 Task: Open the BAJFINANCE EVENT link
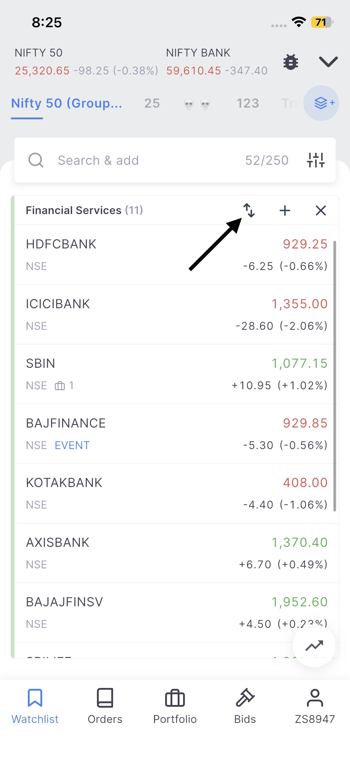click(72, 445)
